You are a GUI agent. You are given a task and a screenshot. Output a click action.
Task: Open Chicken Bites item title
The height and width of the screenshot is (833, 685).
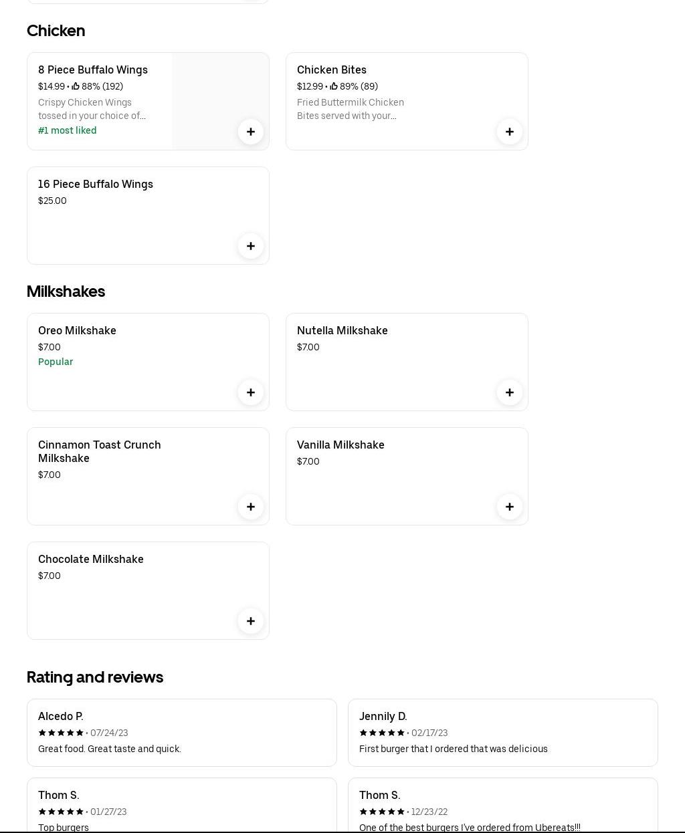332,70
